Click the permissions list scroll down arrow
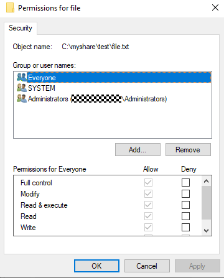 (x=206, y=230)
